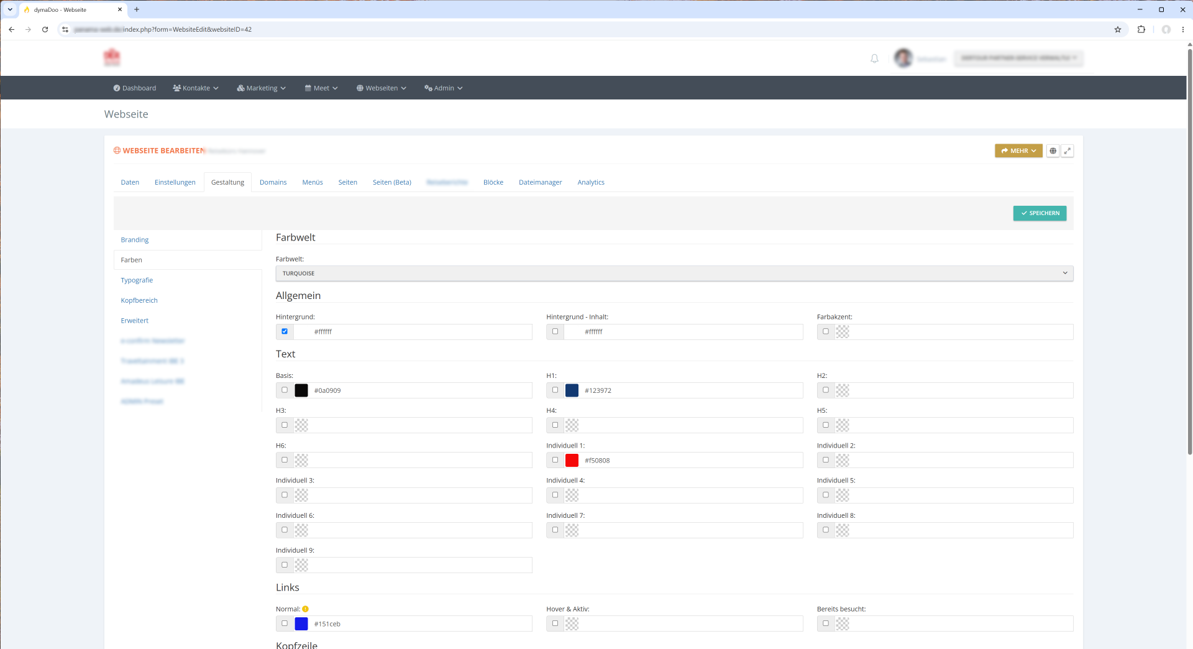Switch to the Einstellungen tab
Image resolution: width=1193 pixels, height=649 pixels.
175,182
